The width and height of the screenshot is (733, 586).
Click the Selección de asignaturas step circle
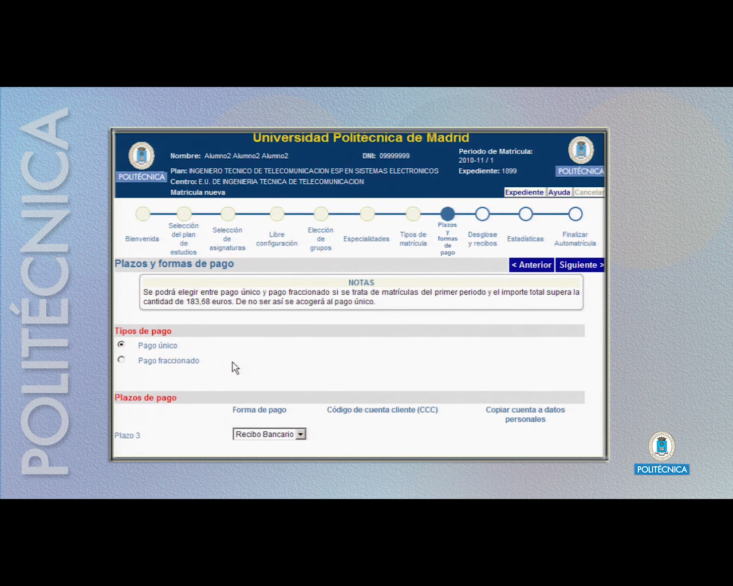(x=228, y=214)
